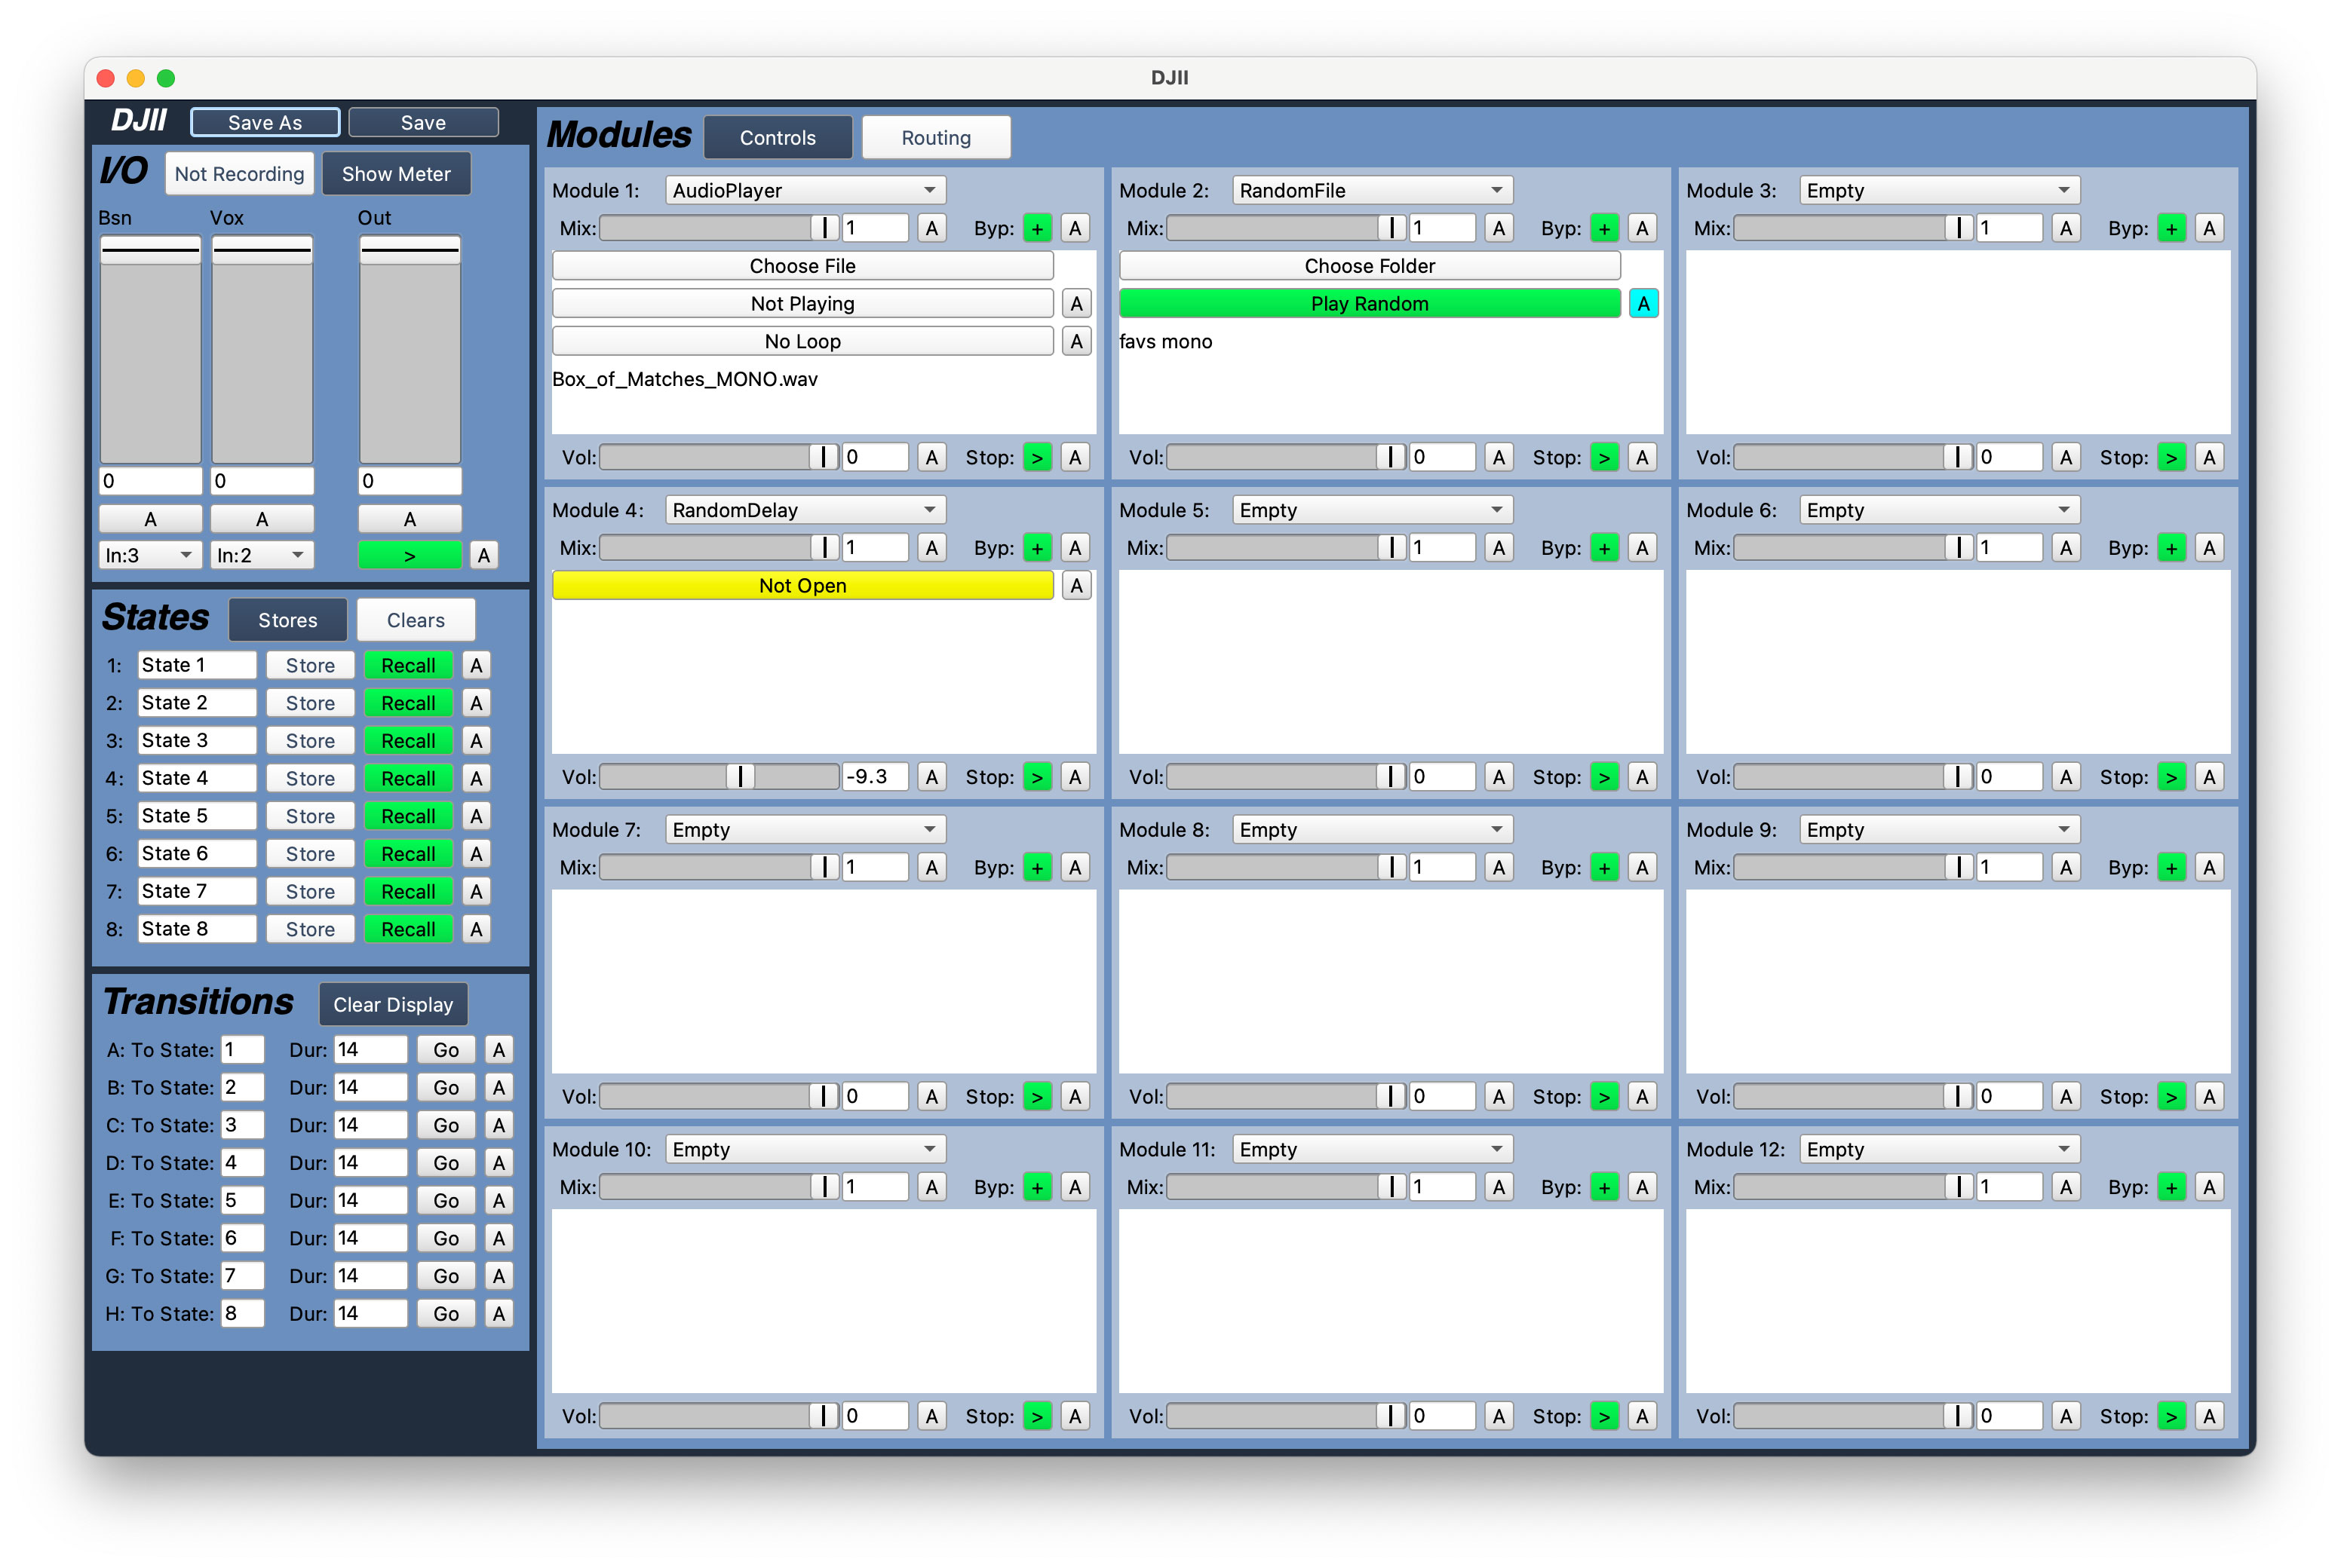Click Module 4 Vol automation A button
This screenshot has height=1568, width=2341.
click(931, 777)
